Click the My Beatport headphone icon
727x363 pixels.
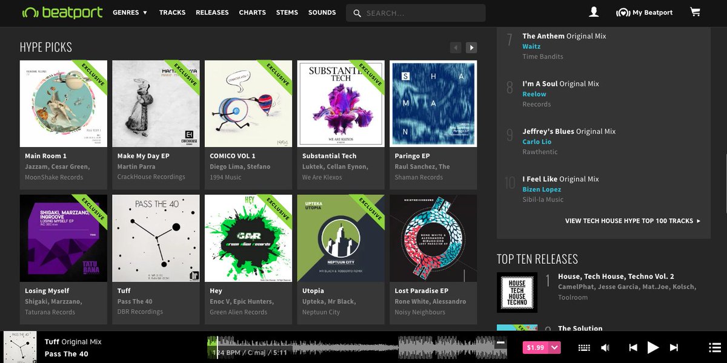point(623,13)
